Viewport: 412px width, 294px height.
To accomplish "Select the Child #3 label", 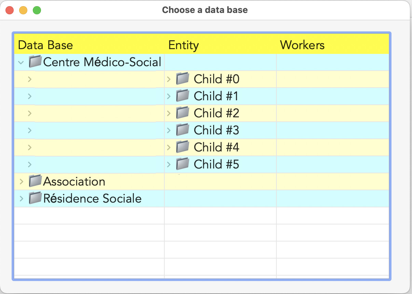I will tap(217, 130).
